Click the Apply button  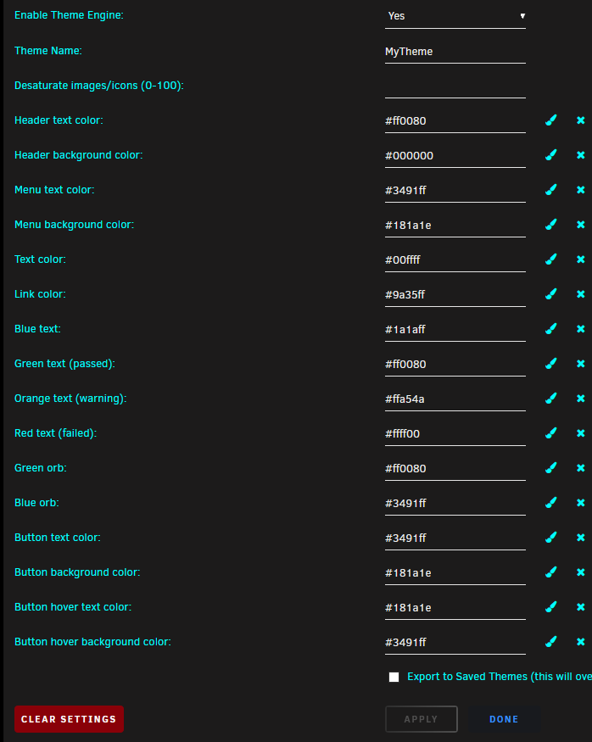pos(422,719)
